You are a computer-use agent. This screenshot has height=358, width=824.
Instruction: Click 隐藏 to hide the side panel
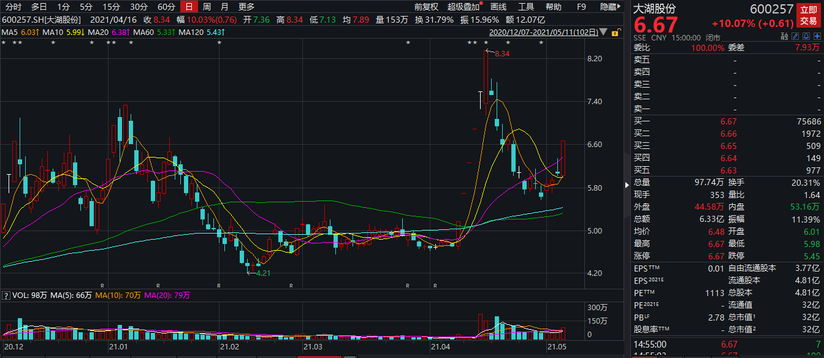pos(609,7)
